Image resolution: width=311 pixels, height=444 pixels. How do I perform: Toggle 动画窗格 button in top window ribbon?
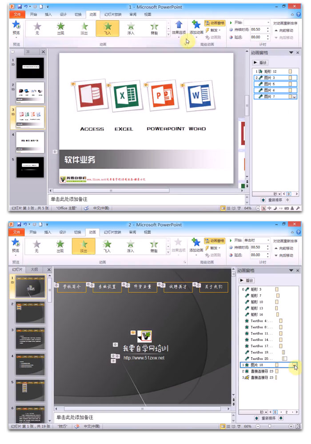tap(215, 23)
